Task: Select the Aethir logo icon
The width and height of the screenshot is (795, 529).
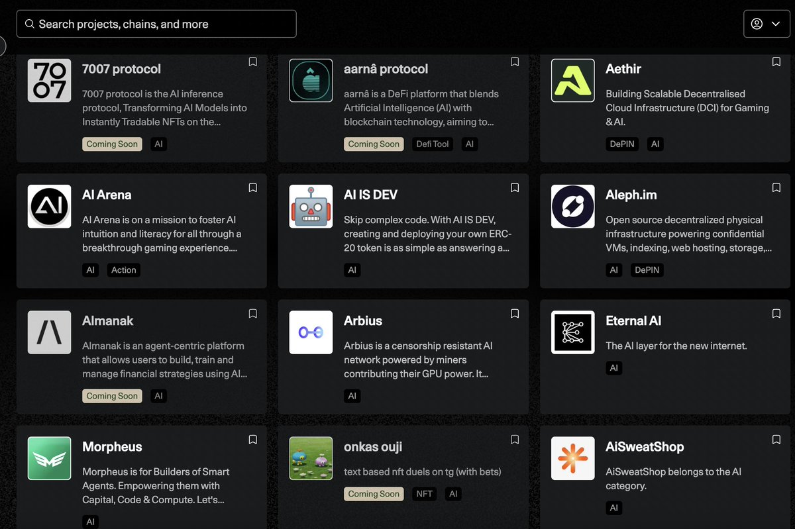Action: click(x=572, y=80)
